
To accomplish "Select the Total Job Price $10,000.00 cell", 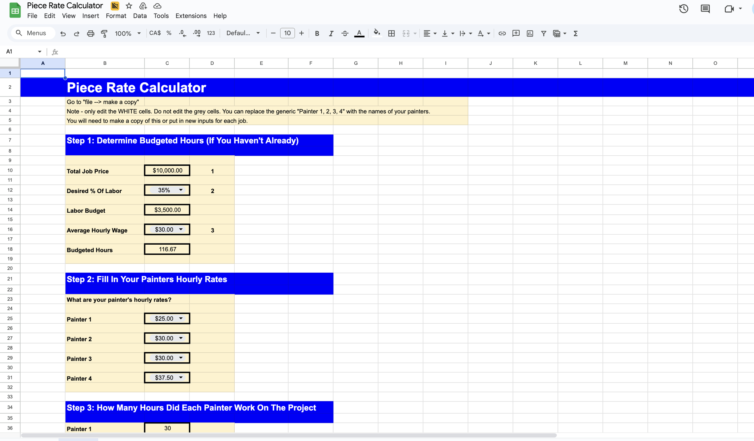I will [x=167, y=170].
